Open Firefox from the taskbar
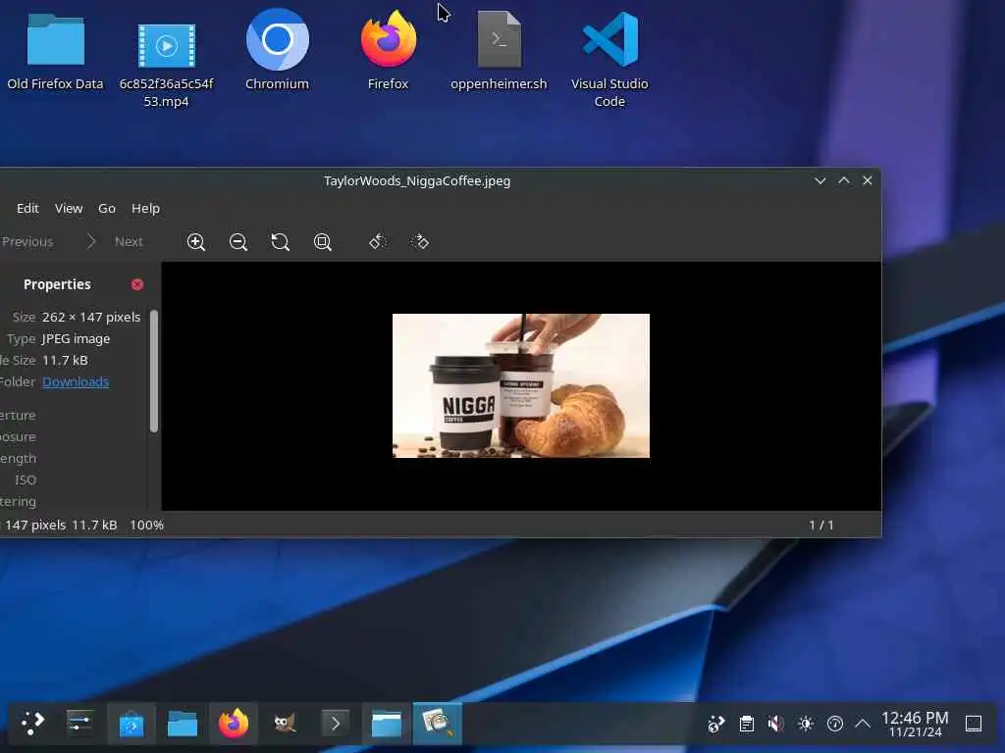This screenshot has height=753, width=1005. 234,725
